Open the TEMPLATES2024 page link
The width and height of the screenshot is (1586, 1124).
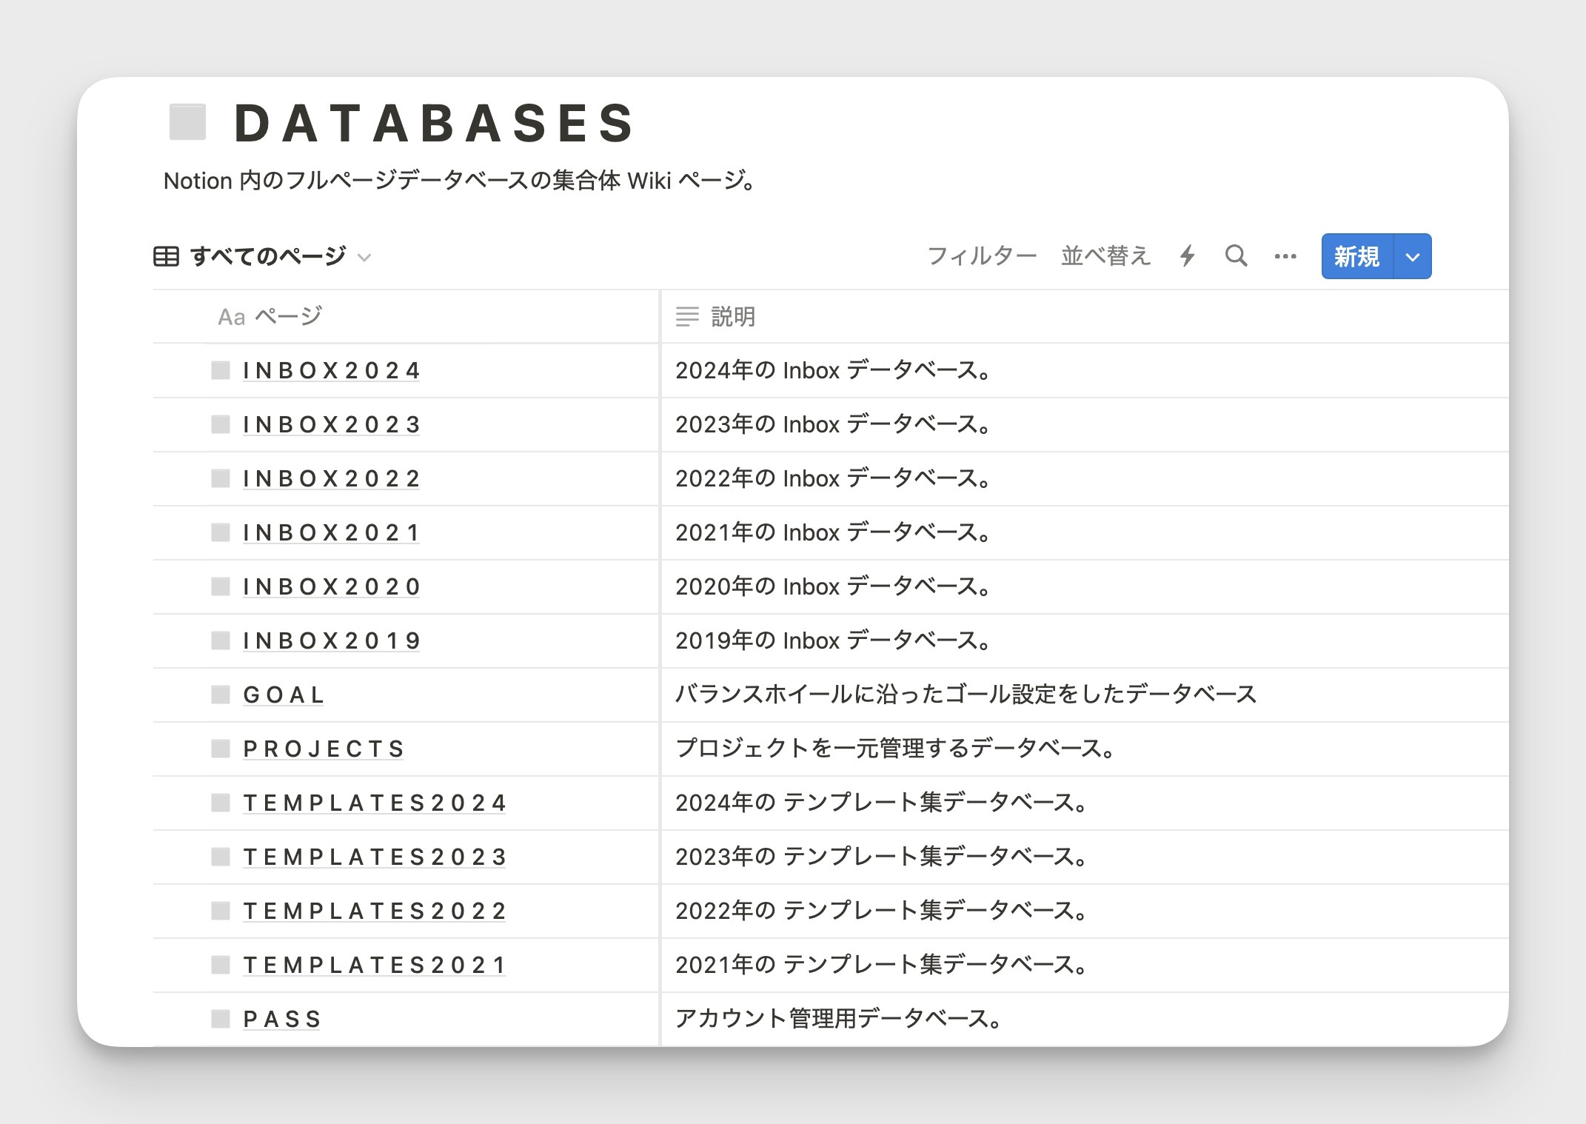click(375, 803)
